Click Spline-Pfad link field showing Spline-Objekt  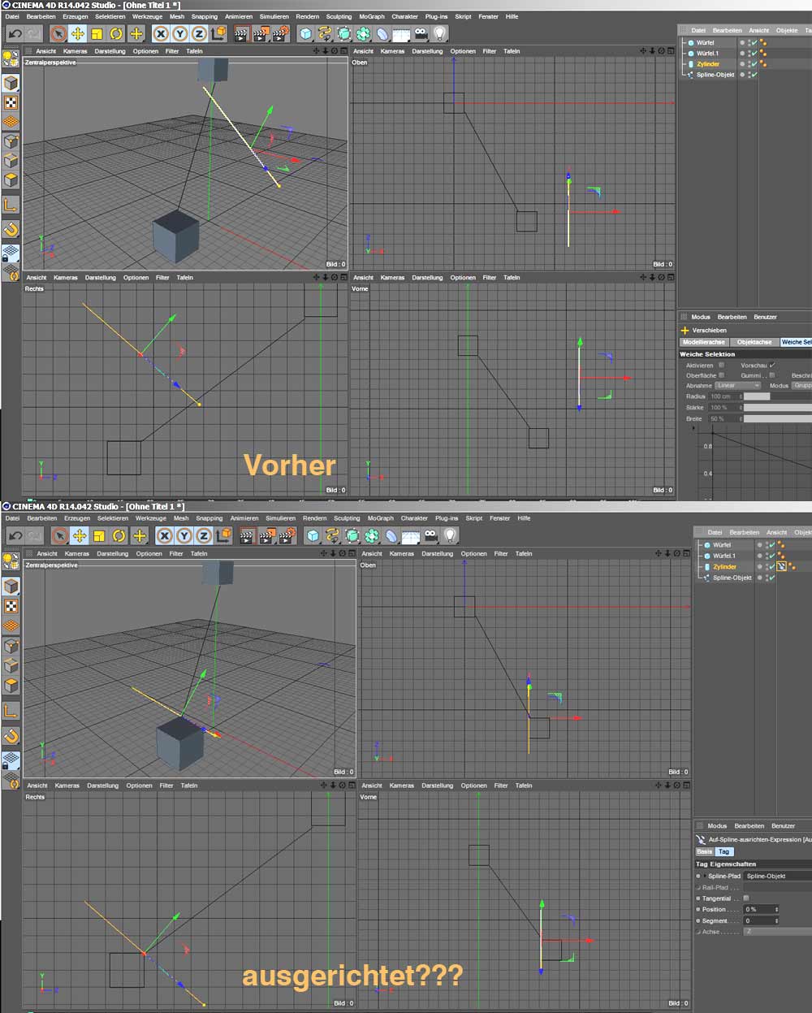point(777,877)
